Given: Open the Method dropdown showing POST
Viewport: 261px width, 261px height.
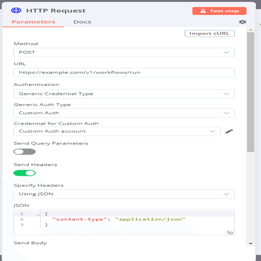Looking at the screenshot, I should (124, 52).
